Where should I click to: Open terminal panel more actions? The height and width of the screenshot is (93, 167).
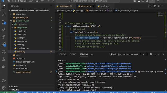point(155,54)
